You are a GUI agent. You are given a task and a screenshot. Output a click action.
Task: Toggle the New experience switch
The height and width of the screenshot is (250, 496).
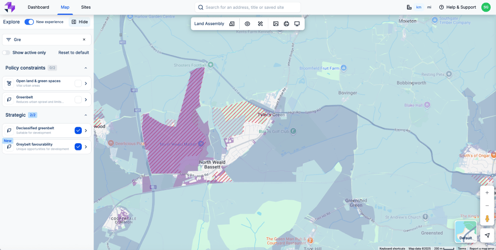point(29,22)
